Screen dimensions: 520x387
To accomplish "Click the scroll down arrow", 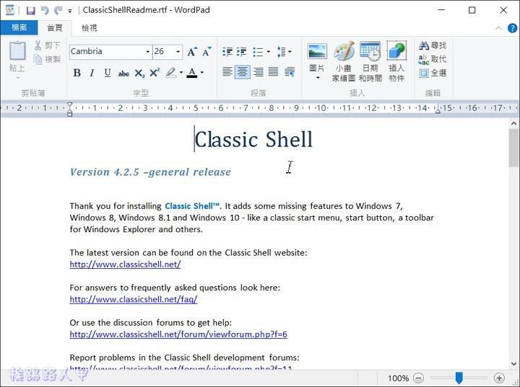I will tap(513, 364).
